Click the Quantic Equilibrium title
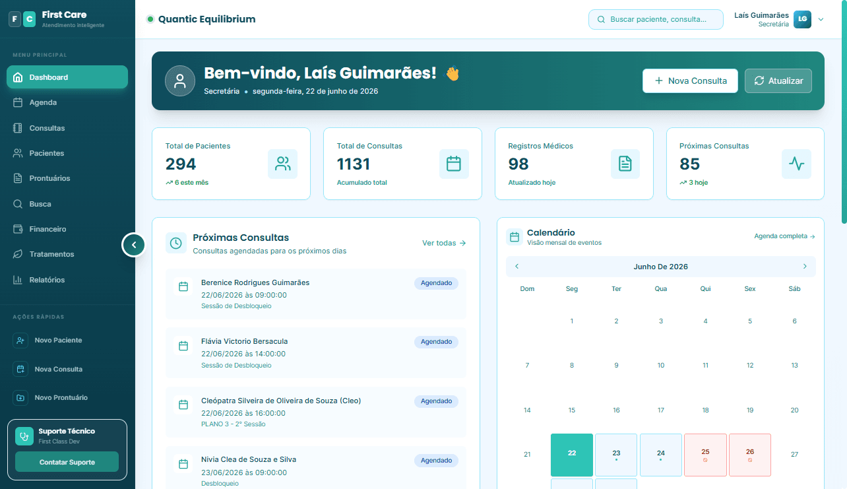 (206, 19)
